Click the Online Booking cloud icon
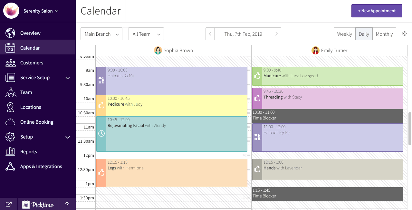 click(x=10, y=122)
